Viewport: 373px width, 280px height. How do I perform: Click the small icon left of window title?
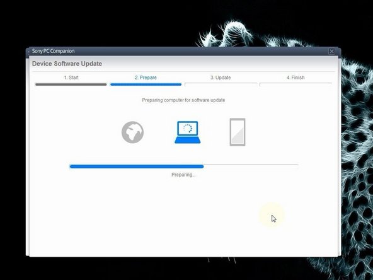[x=29, y=52]
